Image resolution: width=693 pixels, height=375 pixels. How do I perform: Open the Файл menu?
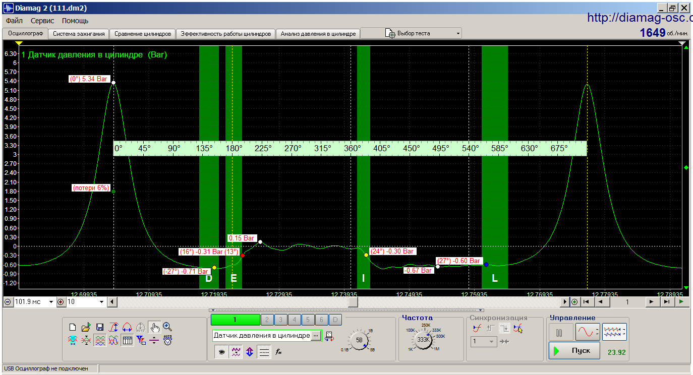click(14, 21)
